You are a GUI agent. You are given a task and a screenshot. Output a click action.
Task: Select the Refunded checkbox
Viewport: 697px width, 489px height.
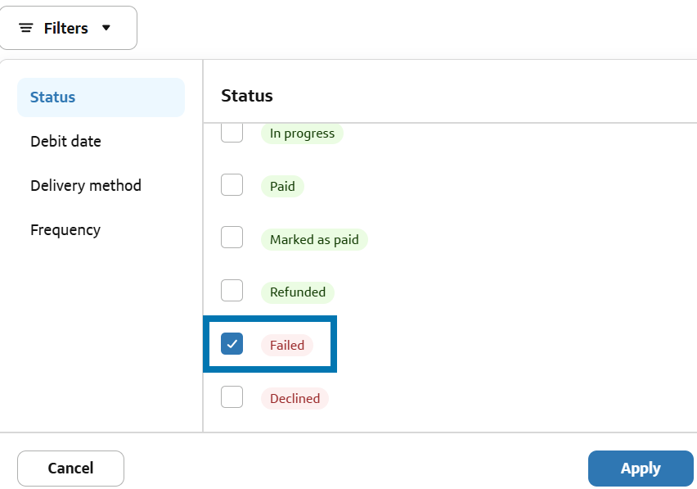(x=232, y=291)
